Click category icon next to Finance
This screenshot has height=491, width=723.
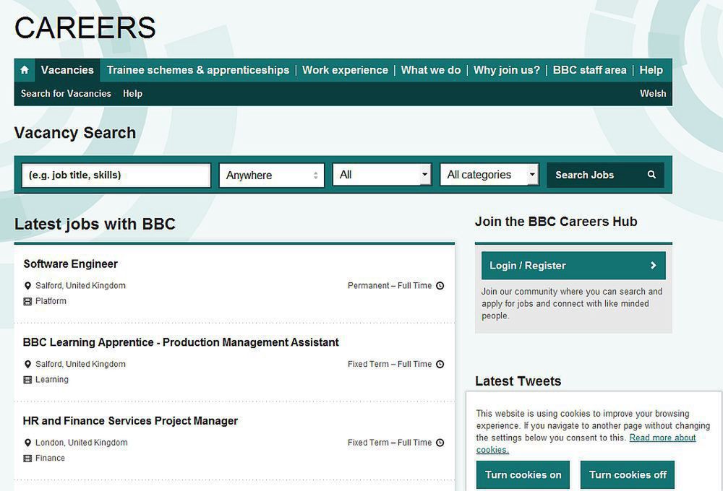27,459
